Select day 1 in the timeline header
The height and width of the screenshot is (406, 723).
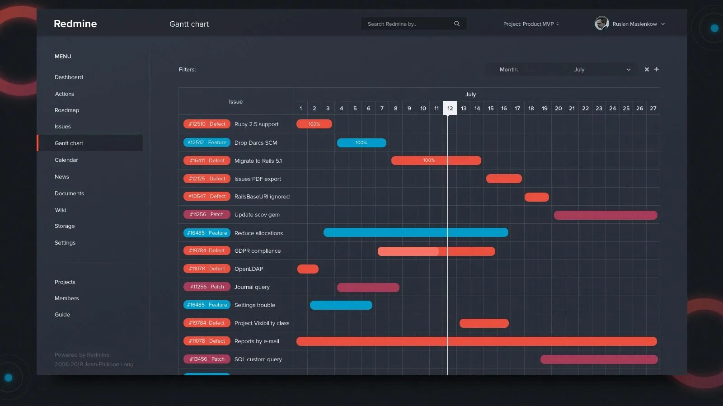(300, 108)
